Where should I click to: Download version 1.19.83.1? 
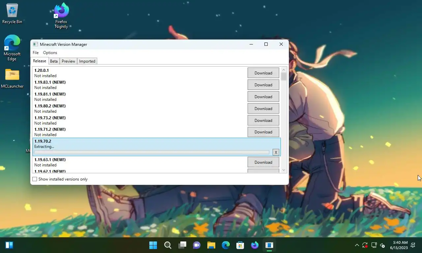(x=263, y=85)
